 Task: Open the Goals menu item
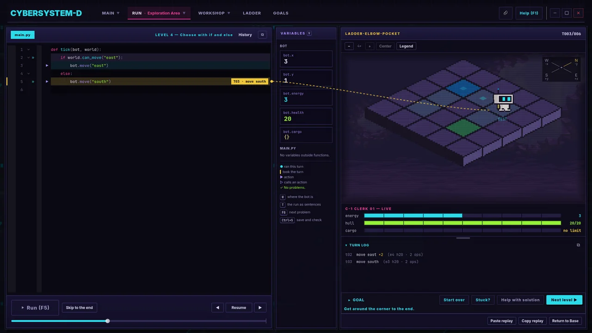pos(281,13)
